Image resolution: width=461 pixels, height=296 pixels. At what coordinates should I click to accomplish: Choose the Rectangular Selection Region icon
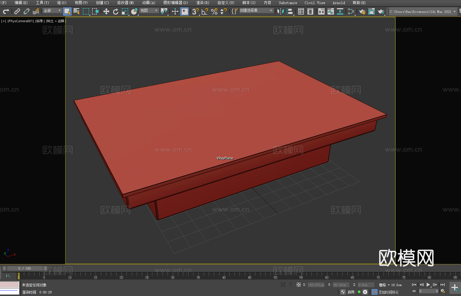click(86, 11)
